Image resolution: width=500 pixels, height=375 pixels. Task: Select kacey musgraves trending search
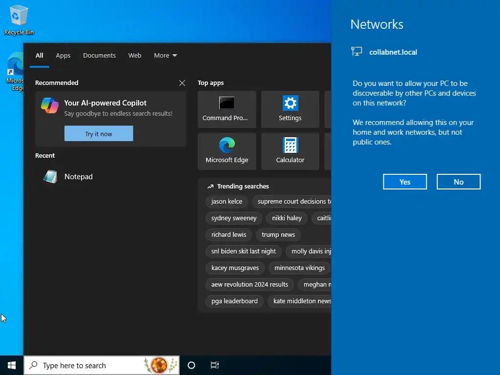pos(235,268)
